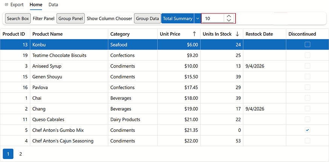Select the Queso Cabrales cell
Viewport: 329px width, 162px height.
click(69, 119)
